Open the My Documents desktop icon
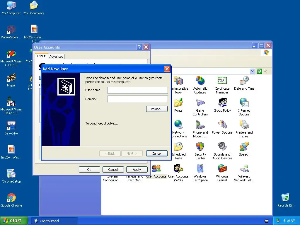Image resolution: width=300 pixels, height=225 pixels. [34, 8]
